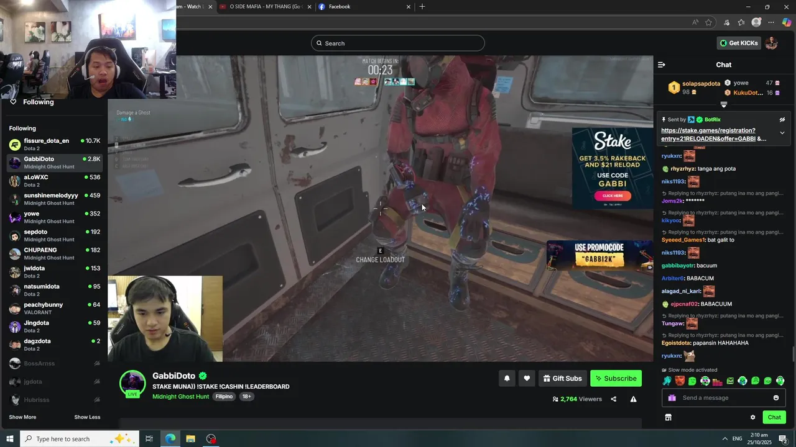The image size is (796, 447).
Task: Open yowe channel from Following list
Action: coord(55,217)
